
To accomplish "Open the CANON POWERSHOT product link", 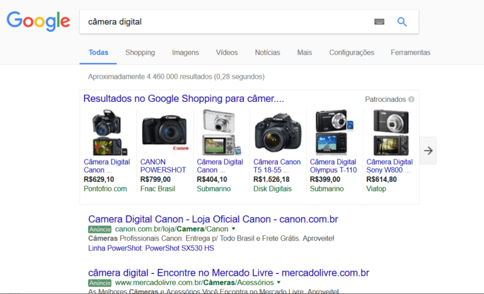I will [x=163, y=166].
